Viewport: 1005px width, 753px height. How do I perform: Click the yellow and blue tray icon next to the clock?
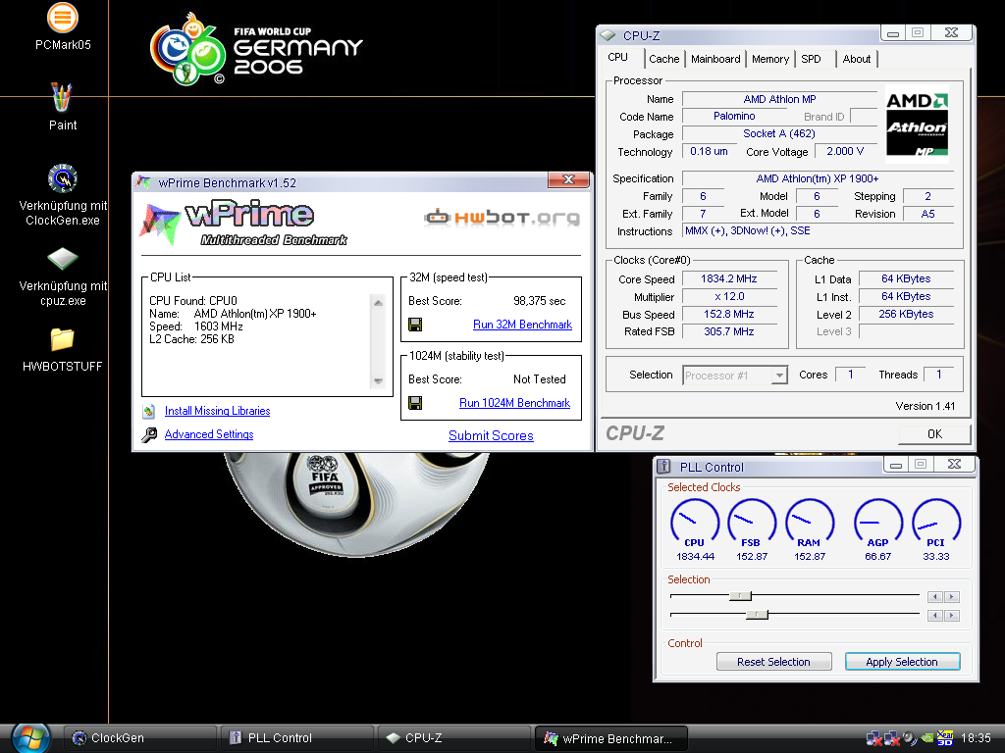click(x=945, y=738)
